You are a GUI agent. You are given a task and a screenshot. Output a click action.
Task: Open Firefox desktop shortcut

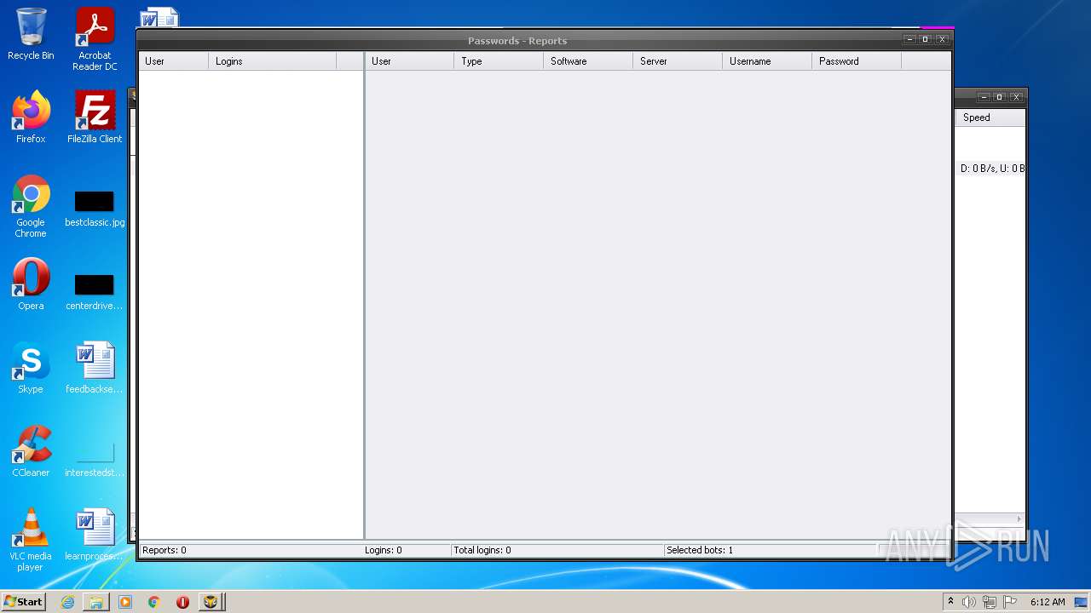pyautogui.click(x=31, y=117)
